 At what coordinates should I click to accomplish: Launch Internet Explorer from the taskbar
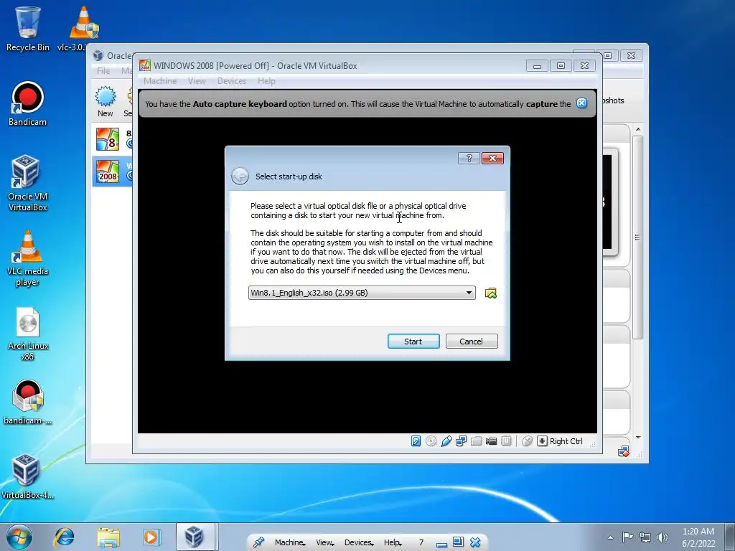pyautogui.click(x=64, y=537)
